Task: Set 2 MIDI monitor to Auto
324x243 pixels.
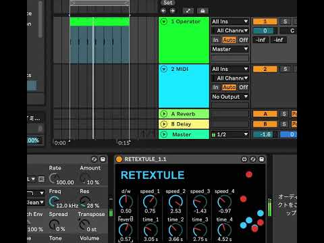Action: (230, 87)
